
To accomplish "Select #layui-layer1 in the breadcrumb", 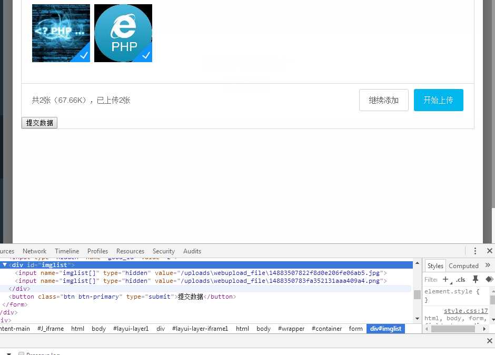I will [131, 329].
